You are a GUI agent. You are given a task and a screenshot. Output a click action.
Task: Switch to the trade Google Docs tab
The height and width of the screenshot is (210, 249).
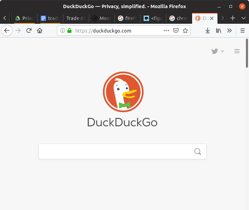pyautogui.click(x=50, y=18)
